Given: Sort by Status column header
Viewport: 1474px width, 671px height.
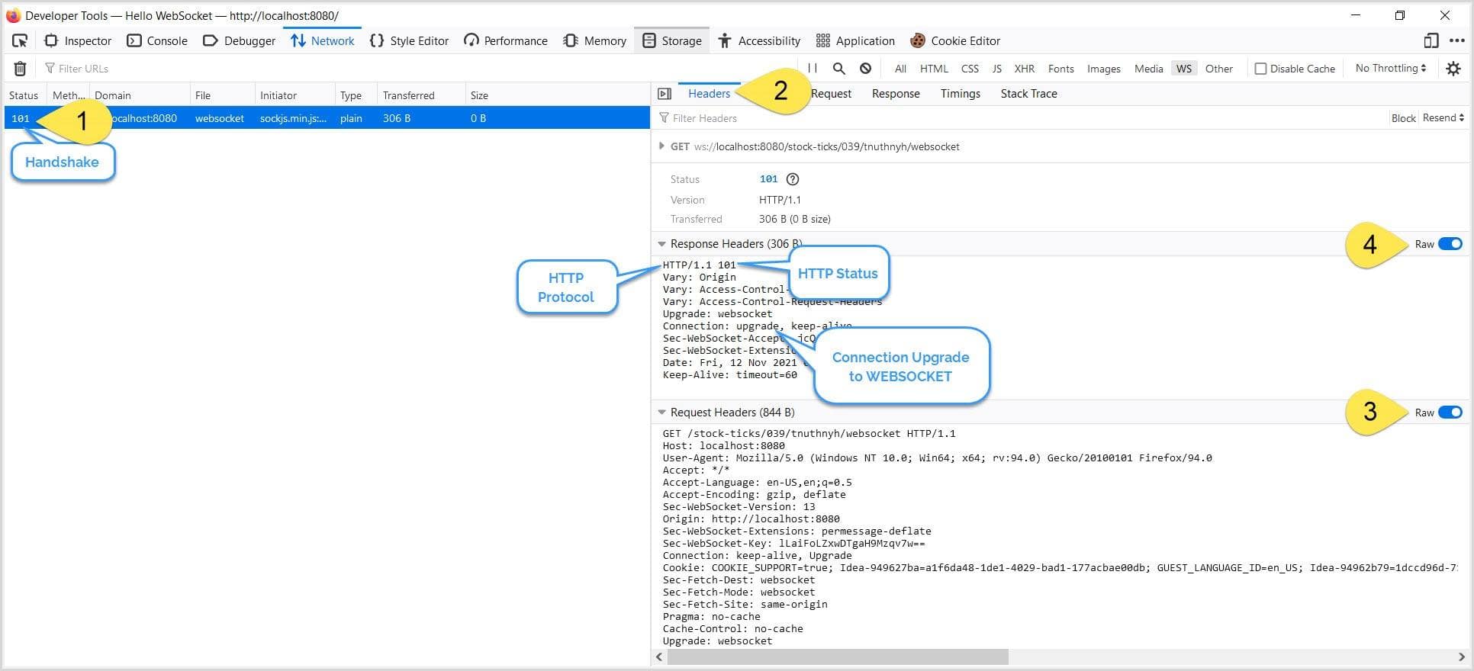Looking at the screenshot, I should (x=24, y=95).
